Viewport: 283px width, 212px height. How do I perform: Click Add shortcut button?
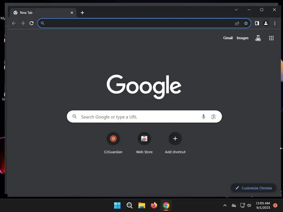(x=175, y=143)
